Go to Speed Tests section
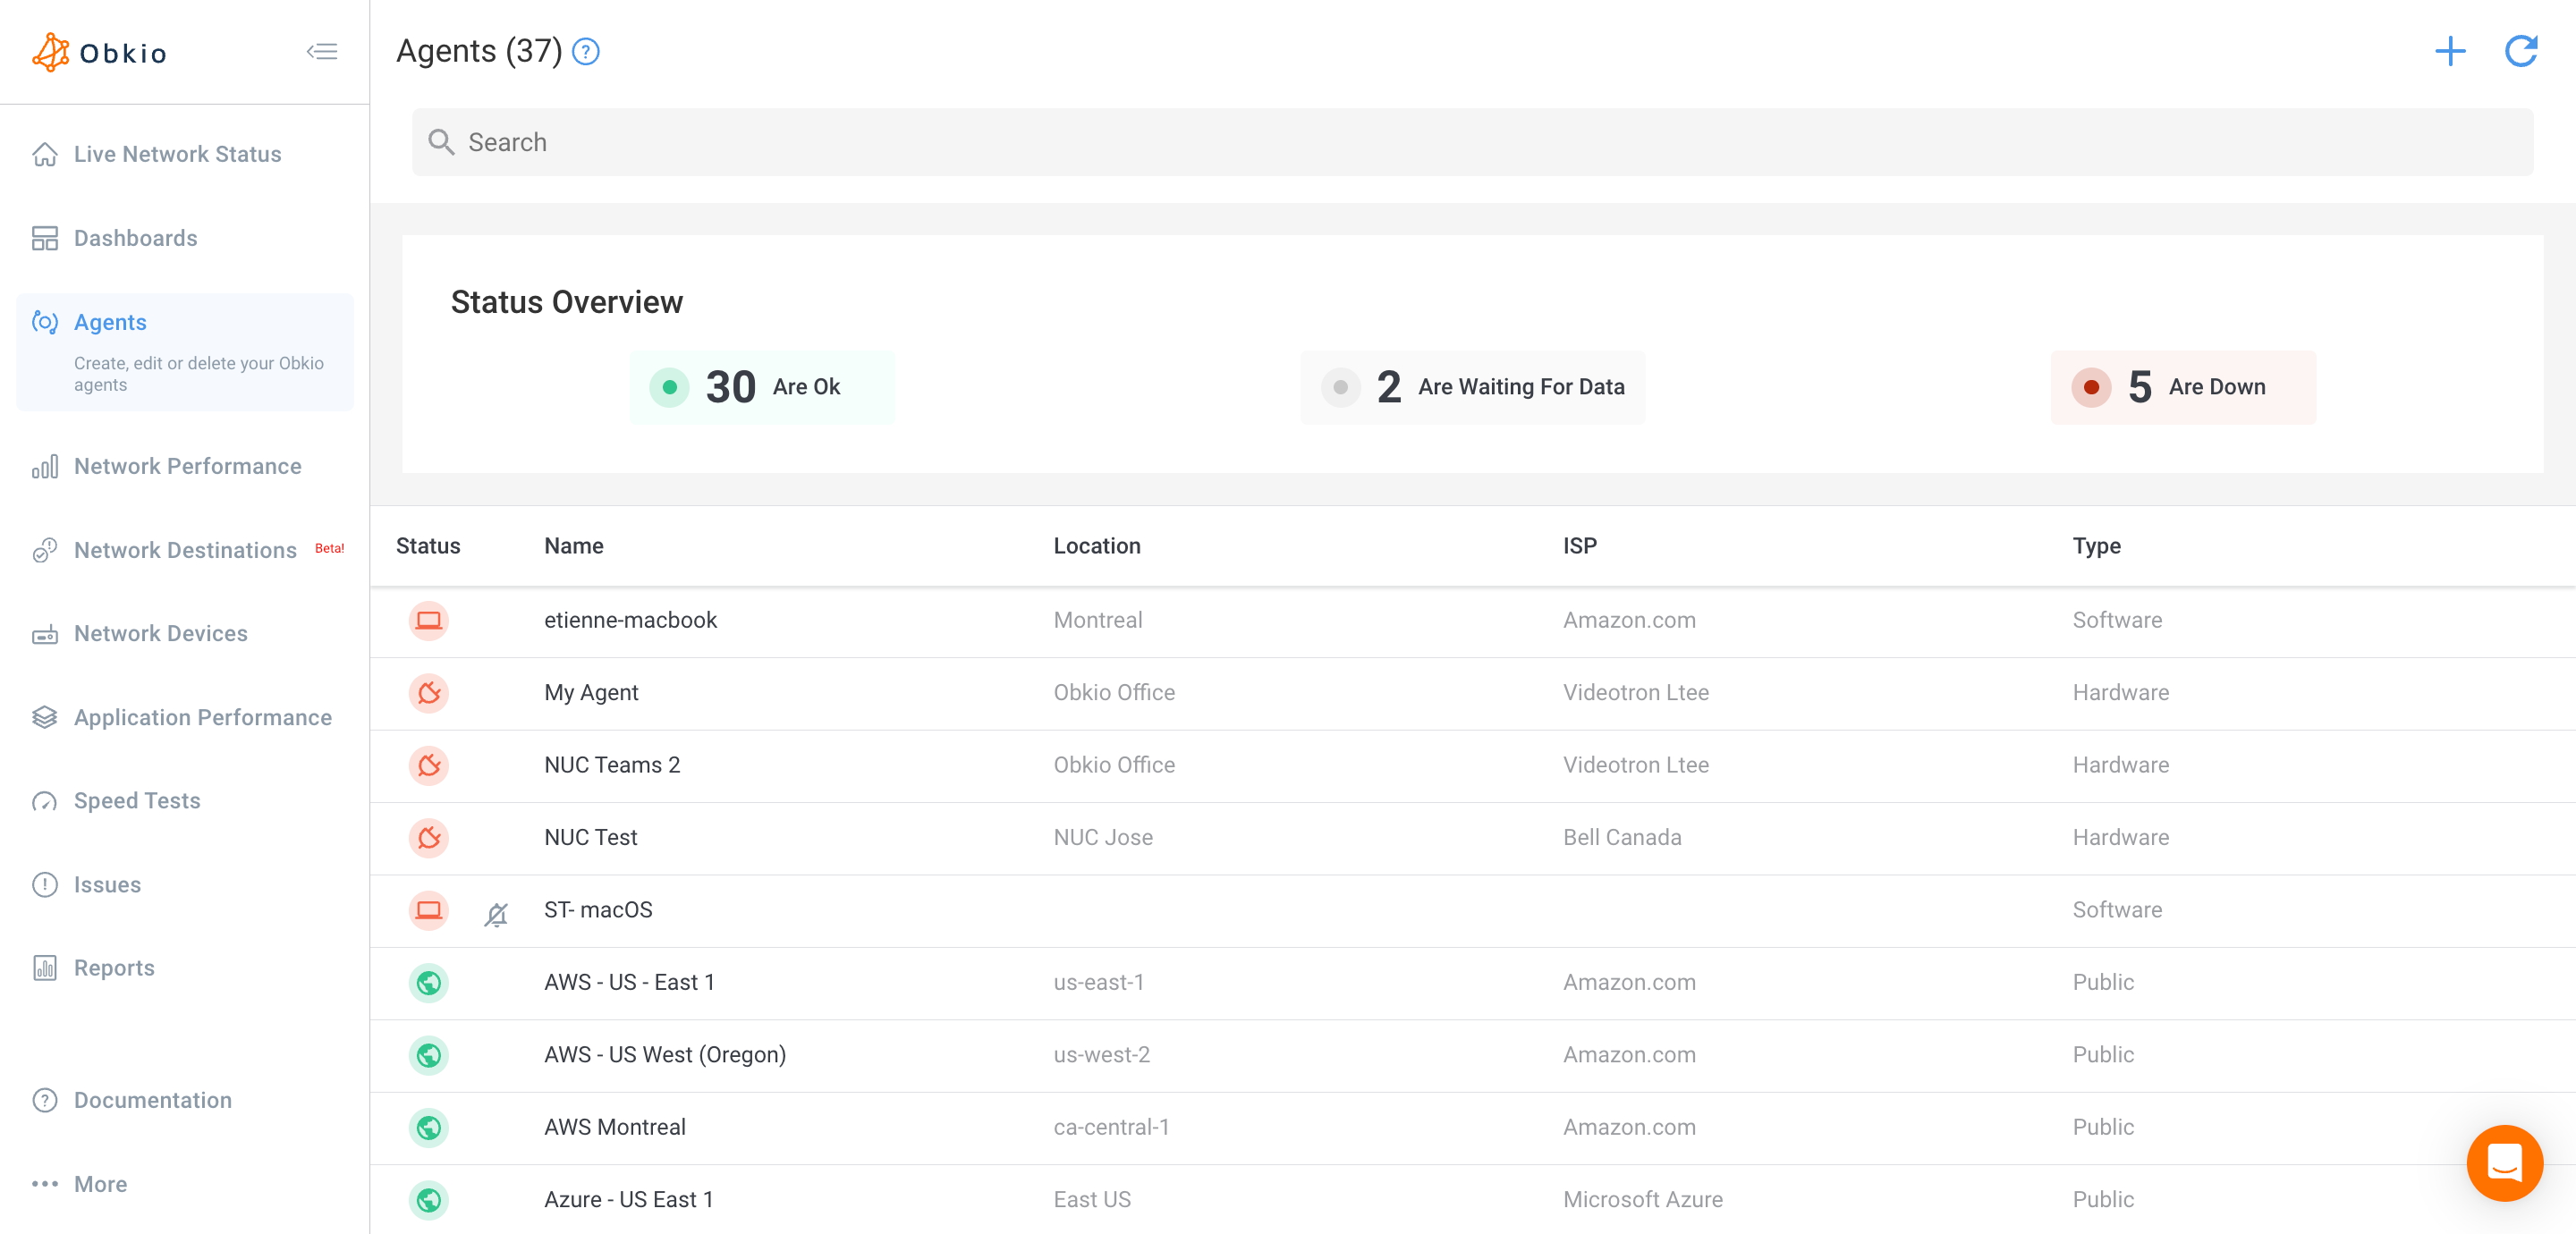This screenshot has width=2576, height=1234. (x=137, y=800)
